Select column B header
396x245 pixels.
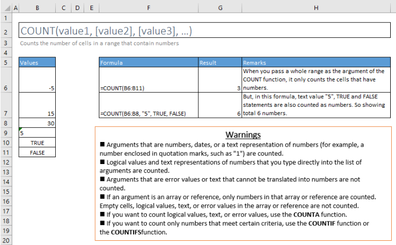pos(37,8)
